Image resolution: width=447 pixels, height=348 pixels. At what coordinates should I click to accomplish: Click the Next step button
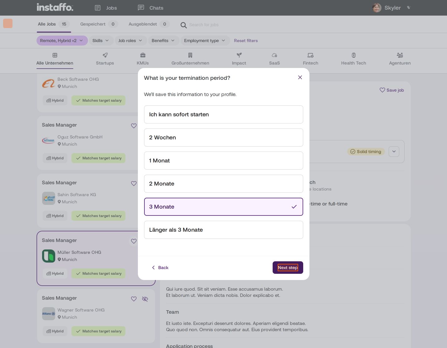point(288,268)
